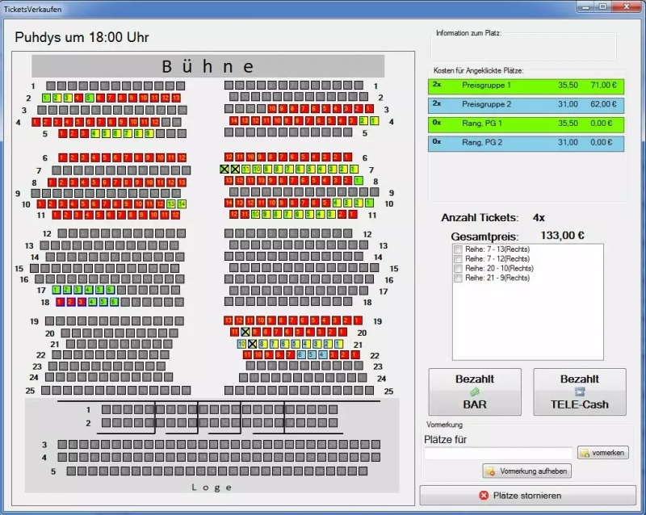Screen dimensions: 646x515
Task: Choose seat 11 in right row 7
Action: (x=246, y=169)
